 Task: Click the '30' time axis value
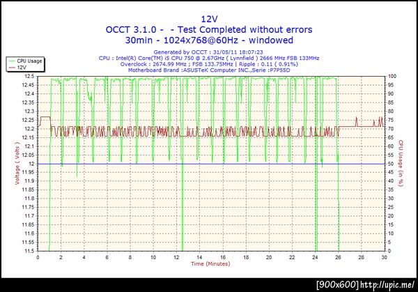[x=384, y=257]
